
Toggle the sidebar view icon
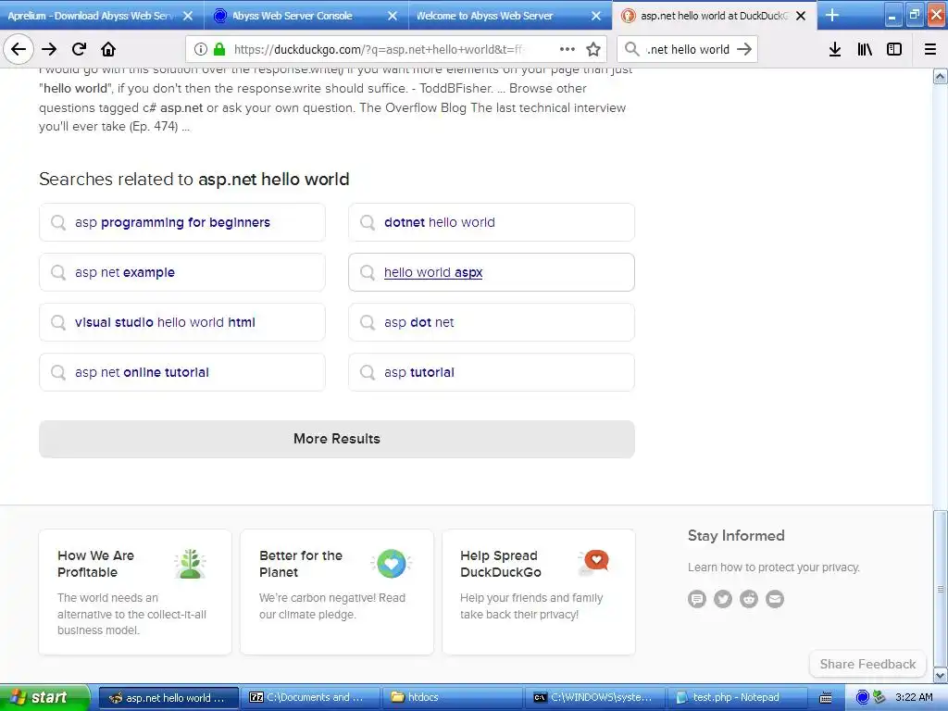pyautogui.click(x=894, y=49)
